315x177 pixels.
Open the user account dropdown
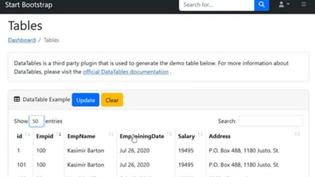point(284,4)
